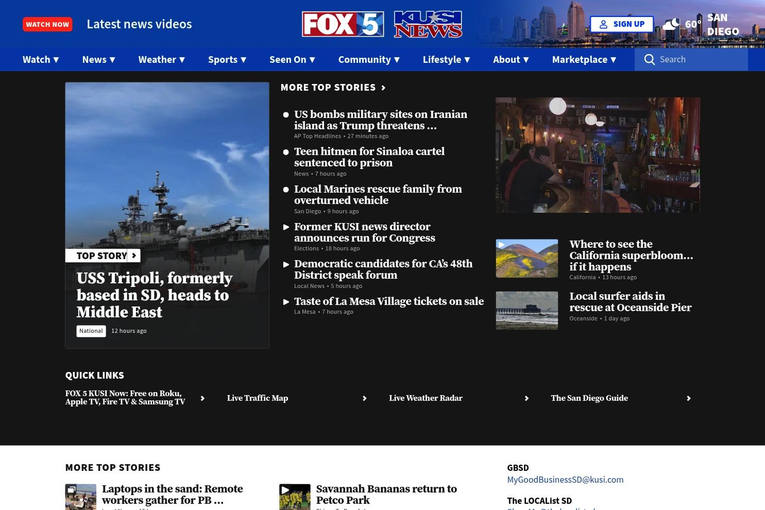Open the Top Story label link
The width and height of the screenshot is (765, 510).
point(101,256)
